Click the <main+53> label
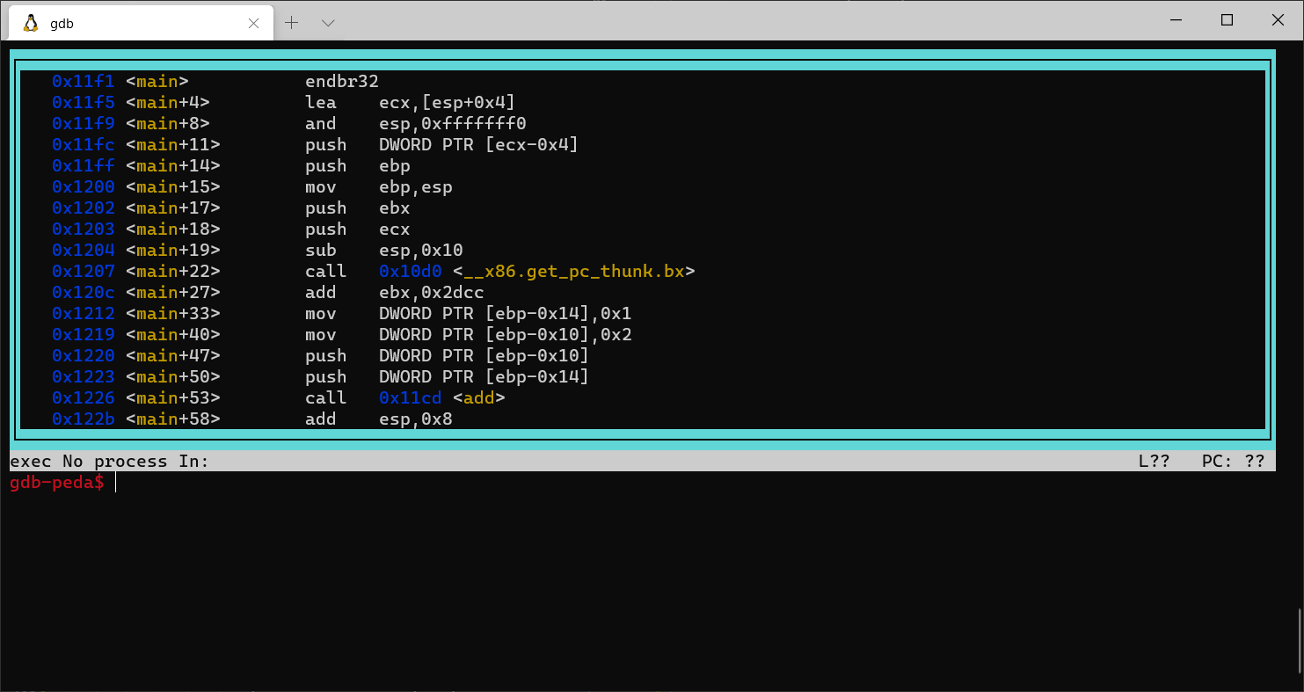 pos(173,397)
